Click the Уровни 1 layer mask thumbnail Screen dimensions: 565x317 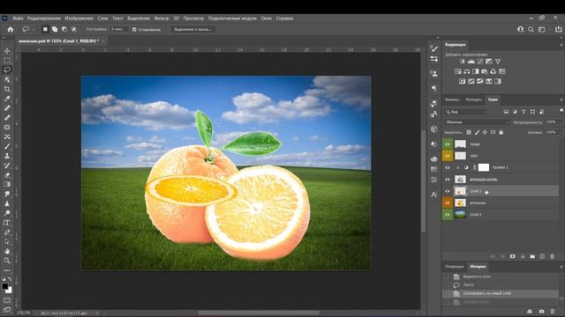pyautogui.click(x=484, y=167)
